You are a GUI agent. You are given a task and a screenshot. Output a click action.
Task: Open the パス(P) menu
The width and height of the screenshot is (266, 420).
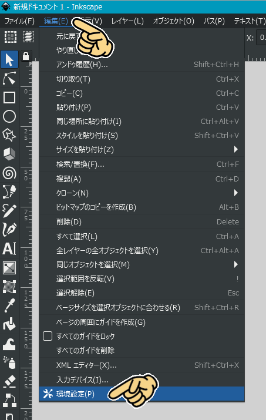click(x=214, y=21)
